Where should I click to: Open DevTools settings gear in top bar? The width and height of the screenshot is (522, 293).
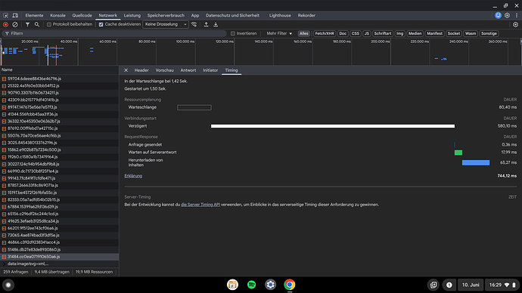507,15
